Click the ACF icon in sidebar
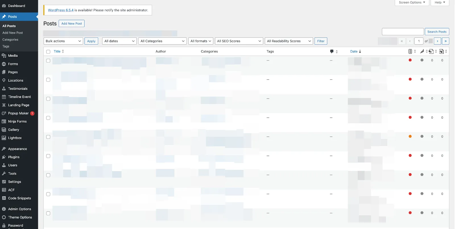Image resolution: width=455 pixels, height=229 pixels. 4,190
